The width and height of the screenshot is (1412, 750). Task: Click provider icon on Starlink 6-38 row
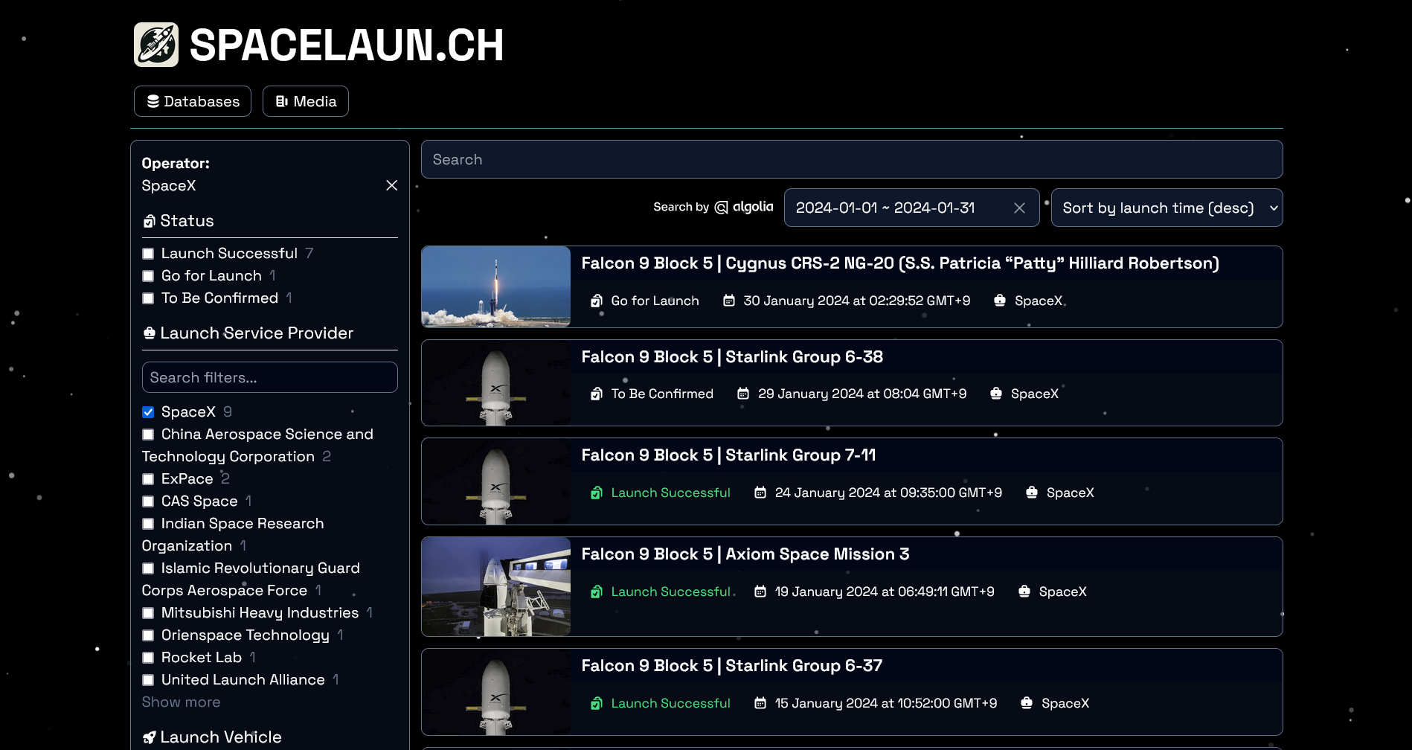(x=996, y=394)
